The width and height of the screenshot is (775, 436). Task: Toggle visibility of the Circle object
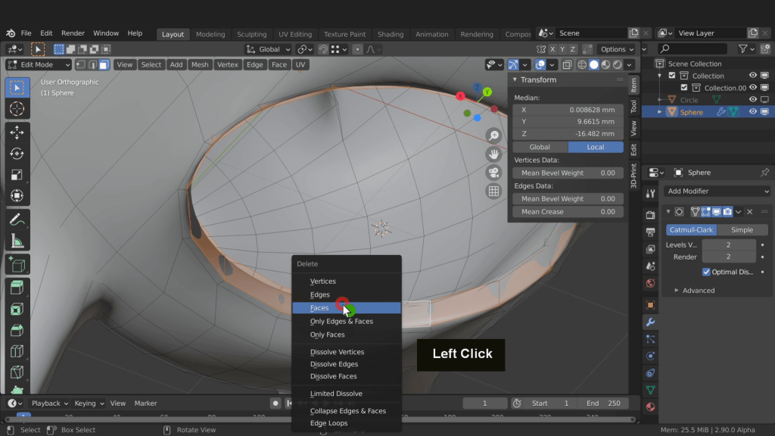pyautogui.click(x=753, y=100)
